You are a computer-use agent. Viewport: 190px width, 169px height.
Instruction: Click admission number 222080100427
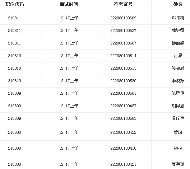tap(123, 106)
